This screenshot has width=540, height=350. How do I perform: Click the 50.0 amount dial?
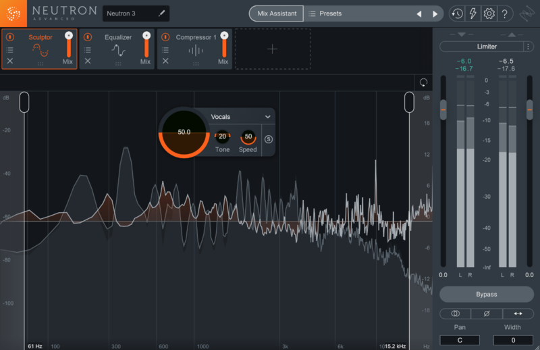tap(184, 132)
